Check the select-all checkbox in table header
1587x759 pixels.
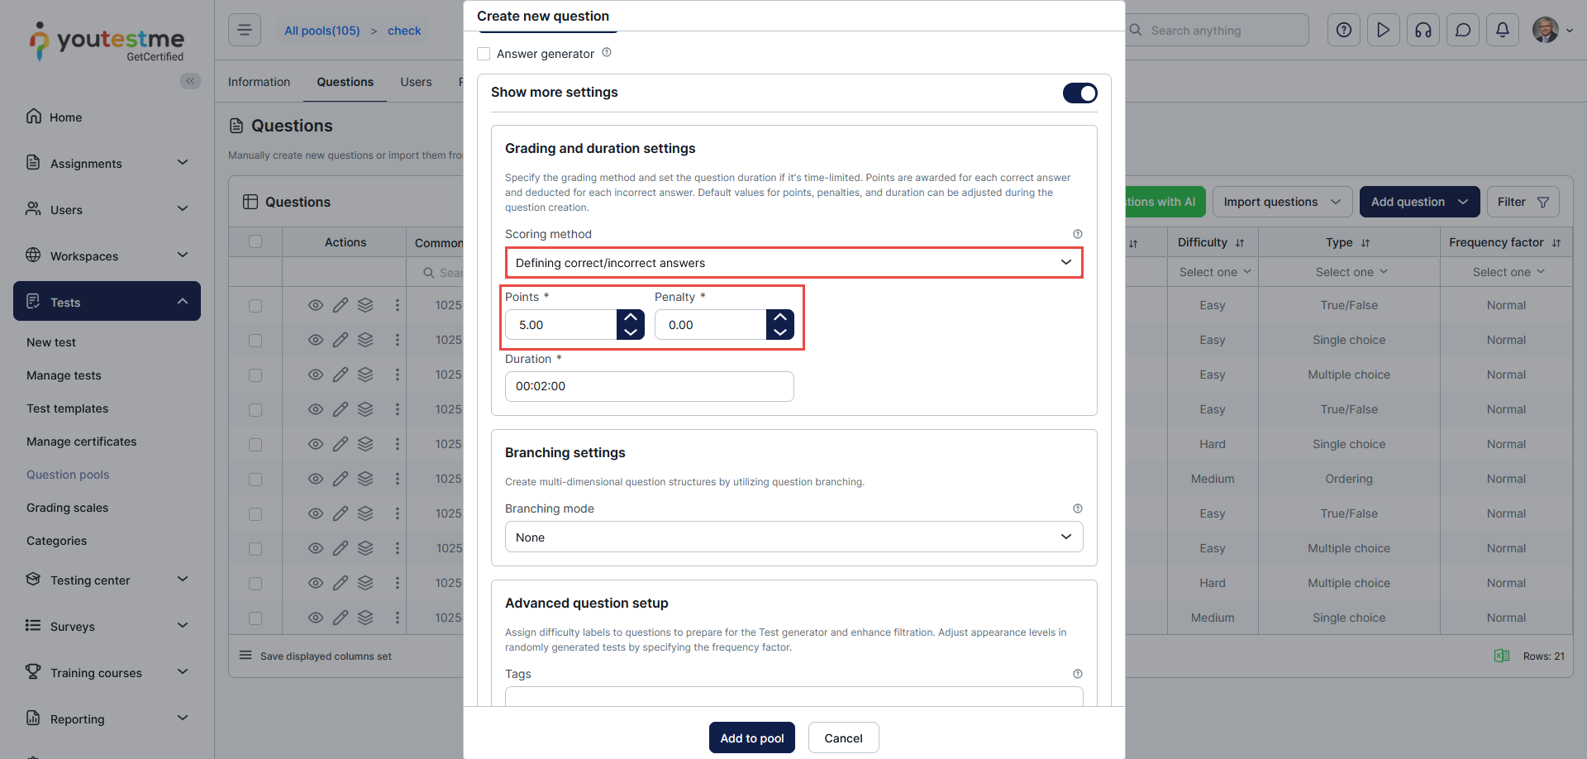[255, 241]
